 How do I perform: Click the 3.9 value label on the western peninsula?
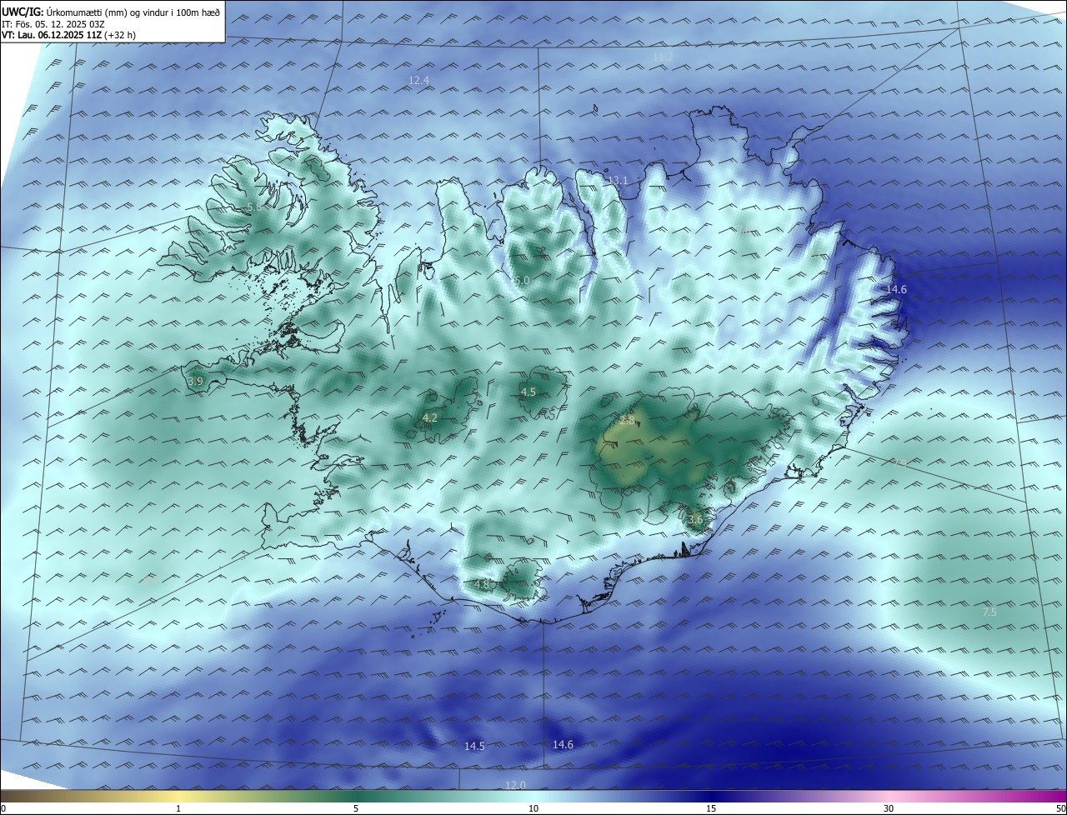pos(195,382)
